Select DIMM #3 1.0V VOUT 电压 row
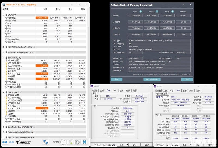This screenshot has width=218, height=148. point(44,108)
